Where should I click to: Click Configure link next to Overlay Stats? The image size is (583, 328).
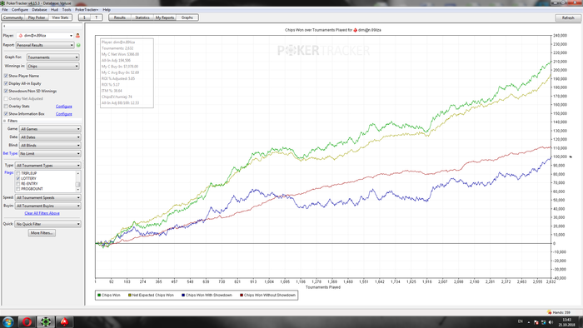(64, 107)
